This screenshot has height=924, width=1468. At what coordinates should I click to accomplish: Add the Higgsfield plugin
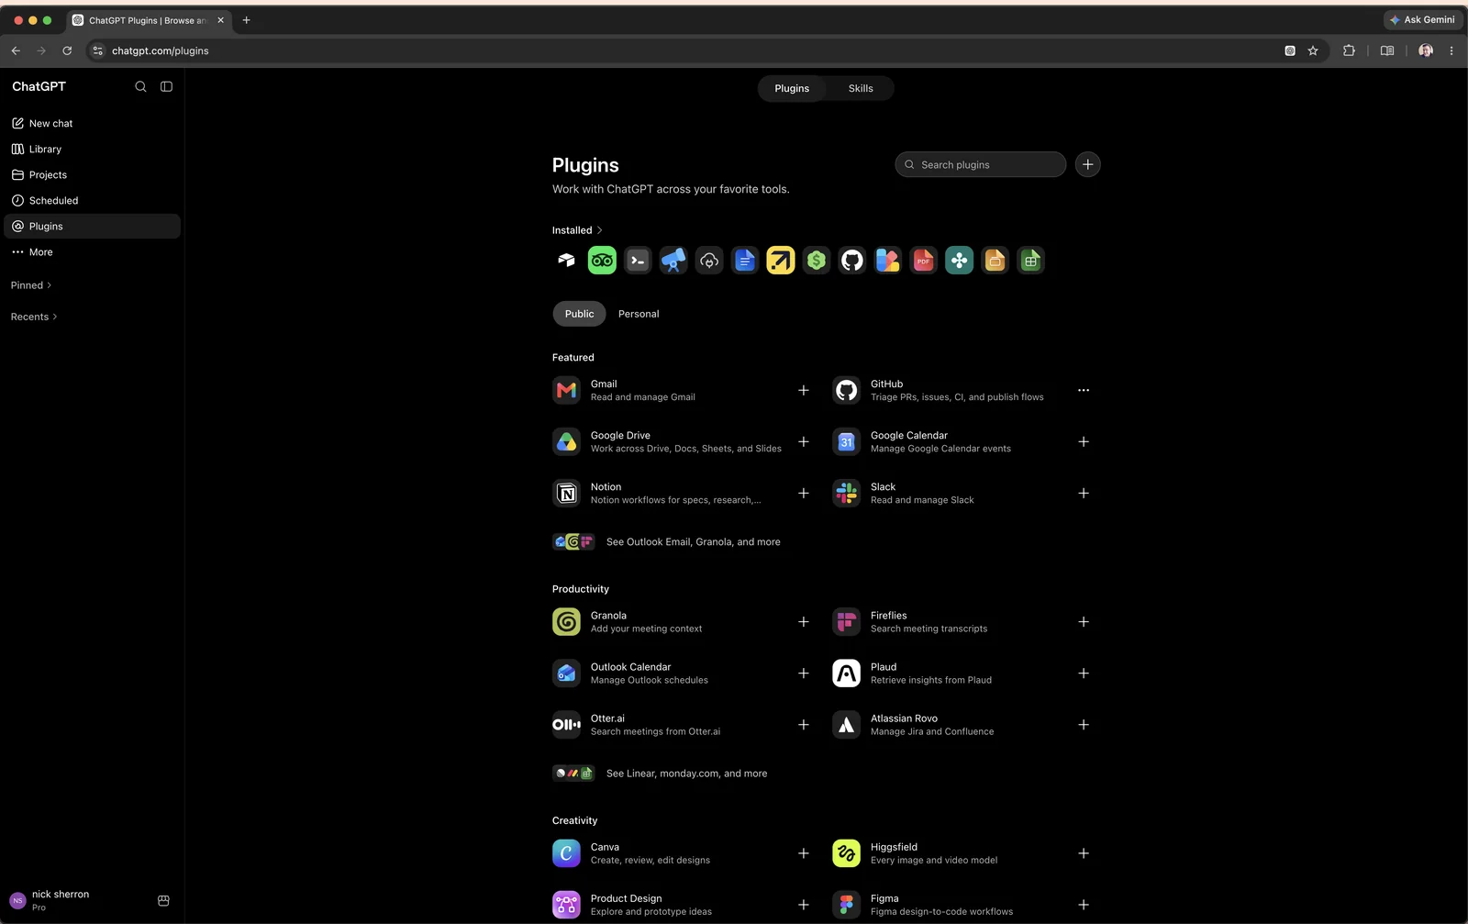[1084, 853]
